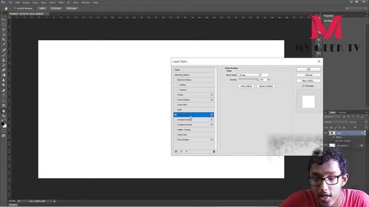Click the delete effect trash icon in dialog
369x207 pixels.
(x=214, y=152)
